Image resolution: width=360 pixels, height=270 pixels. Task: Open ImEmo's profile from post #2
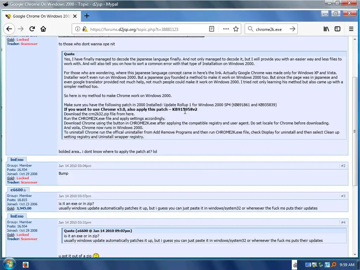pos(17,160)
